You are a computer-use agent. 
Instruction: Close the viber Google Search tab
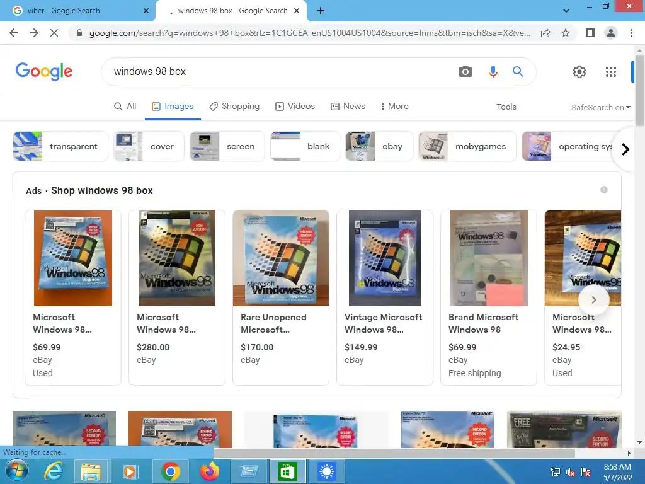(146, 11)
